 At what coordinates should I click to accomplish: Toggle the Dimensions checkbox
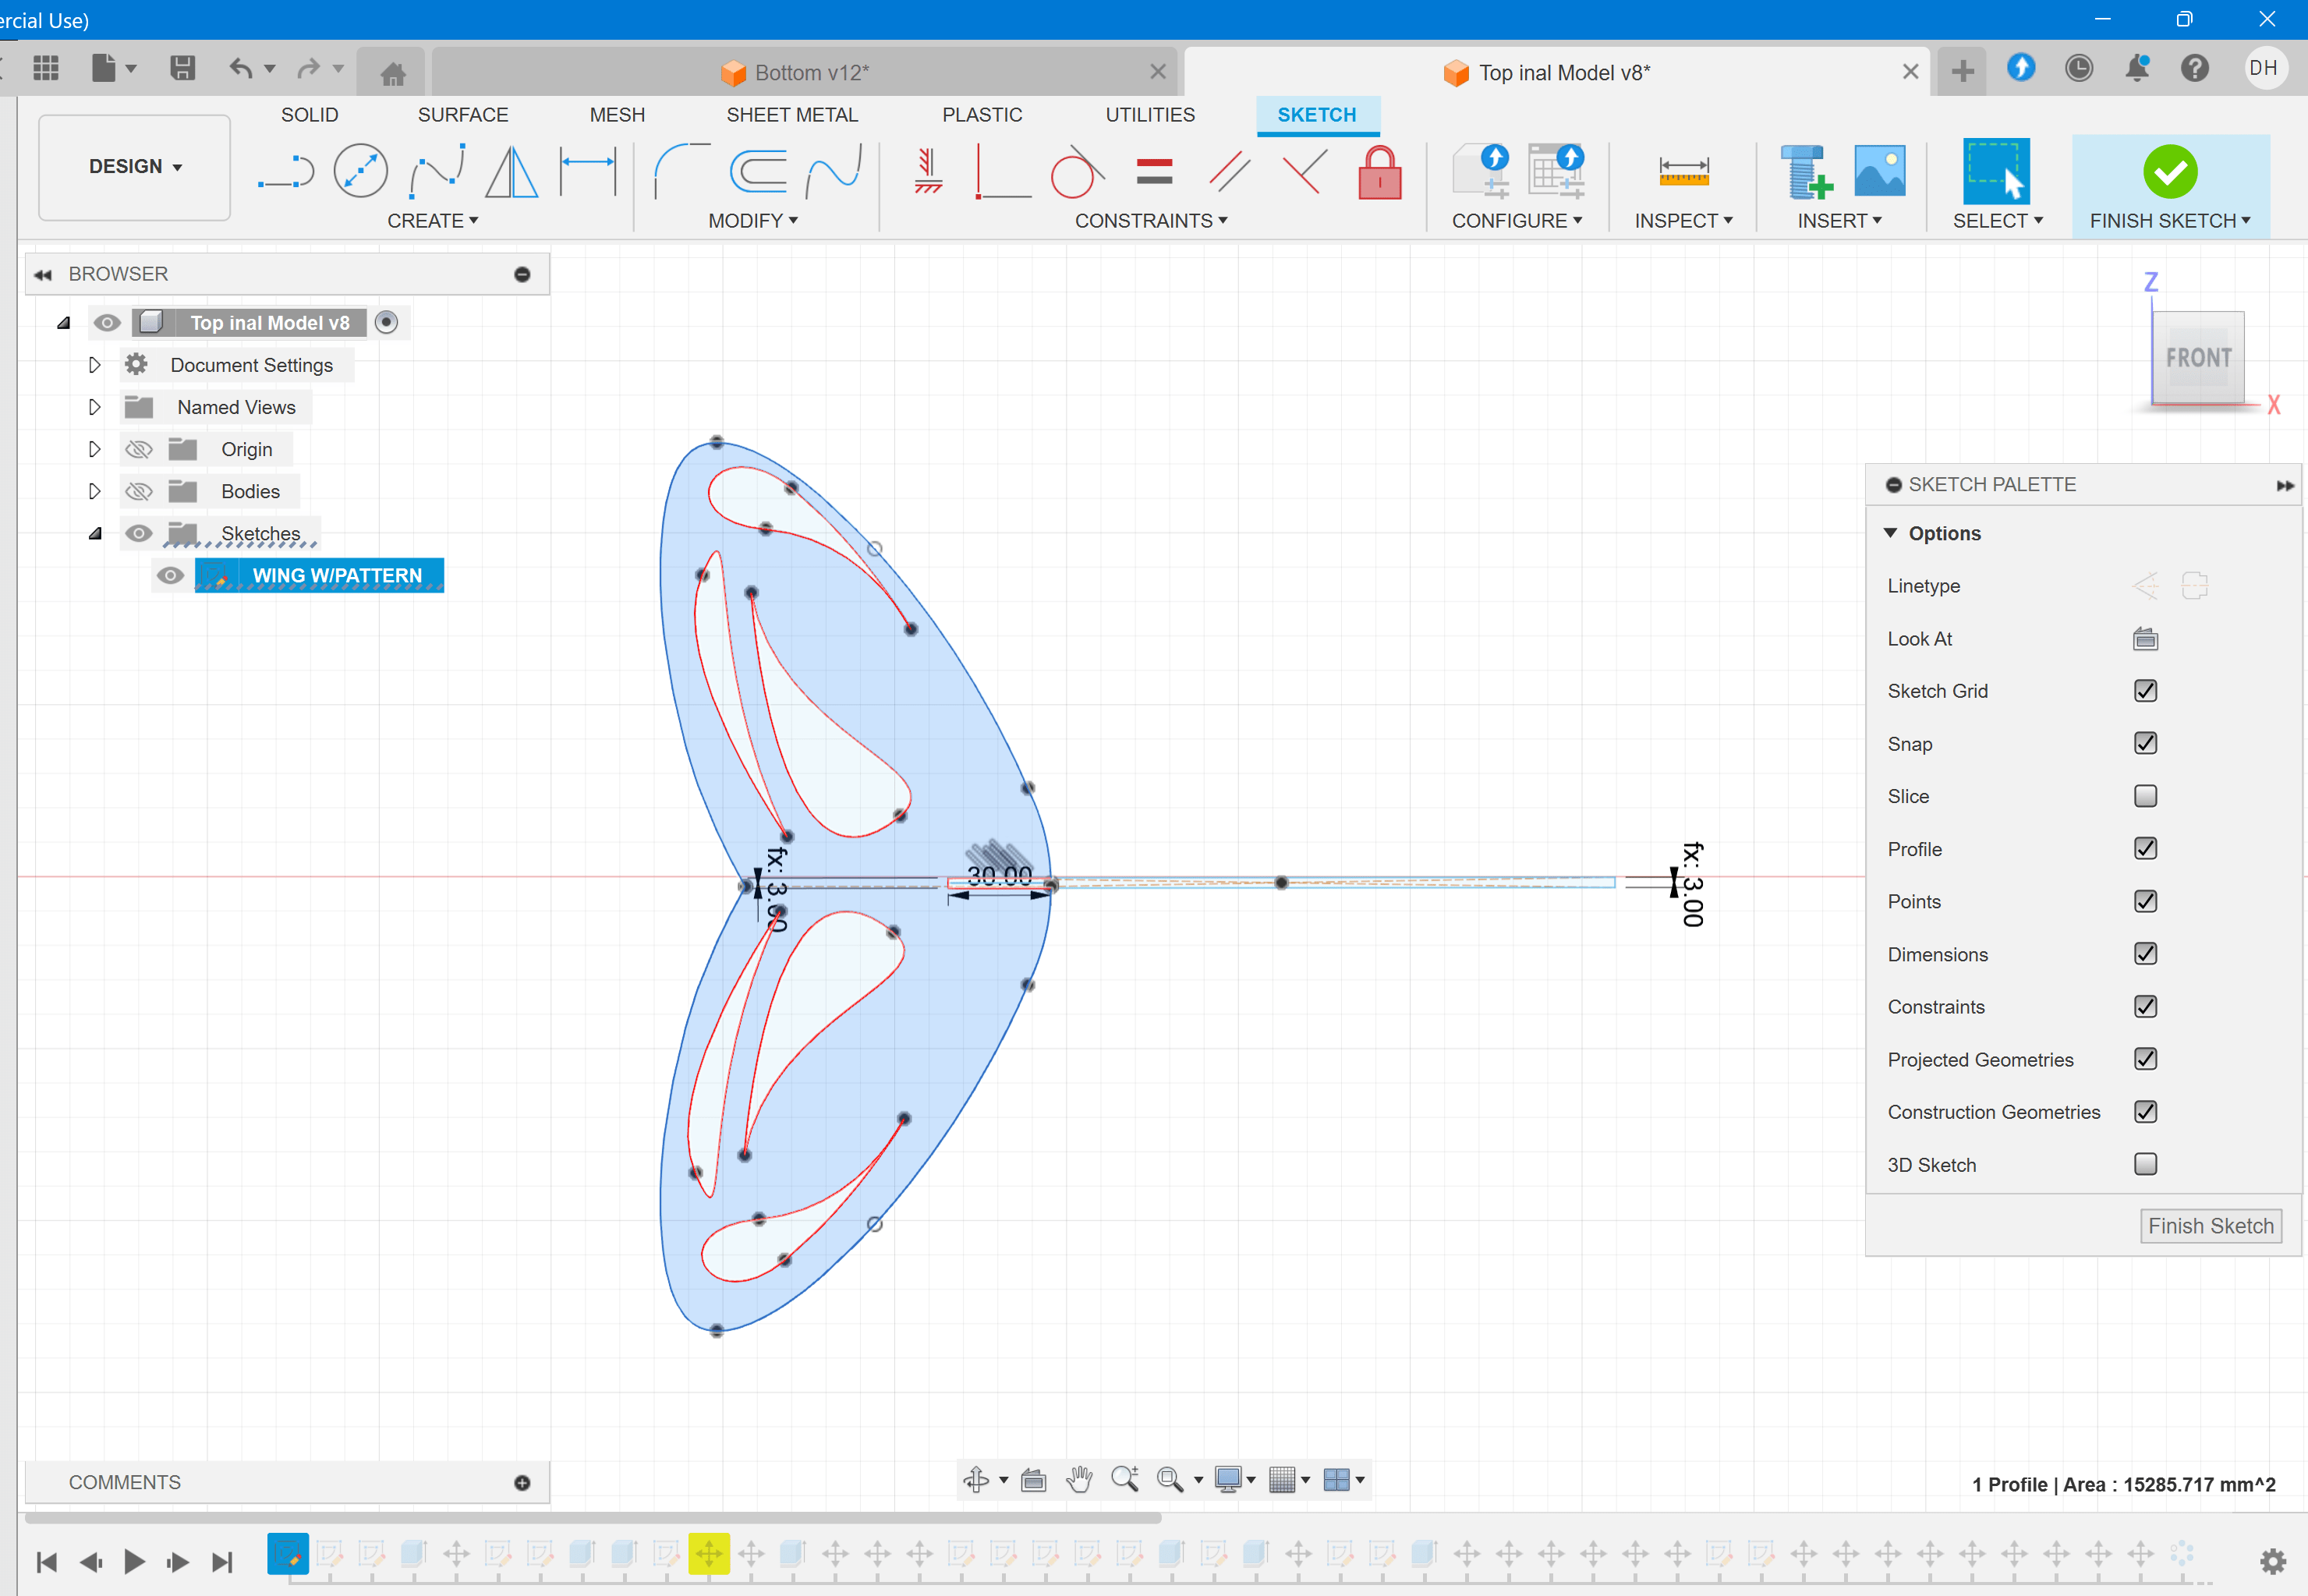[x=2145, y=954]
